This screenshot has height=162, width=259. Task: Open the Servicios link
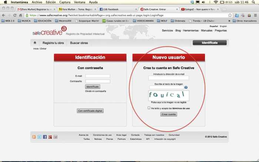(x=167, y=31)
